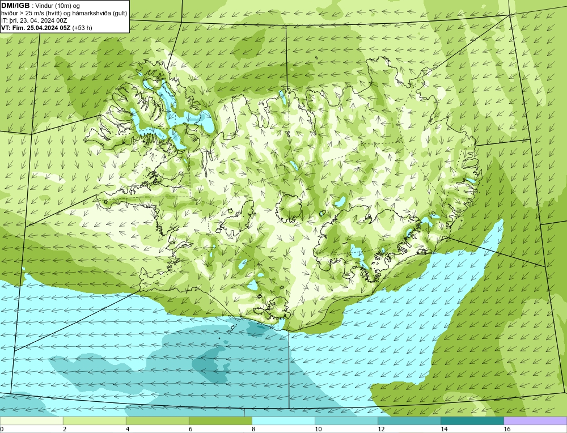Choose the dark teal 14–16 m/s legend swatch
Screen dimensions: 567x433
coord(472,421)
